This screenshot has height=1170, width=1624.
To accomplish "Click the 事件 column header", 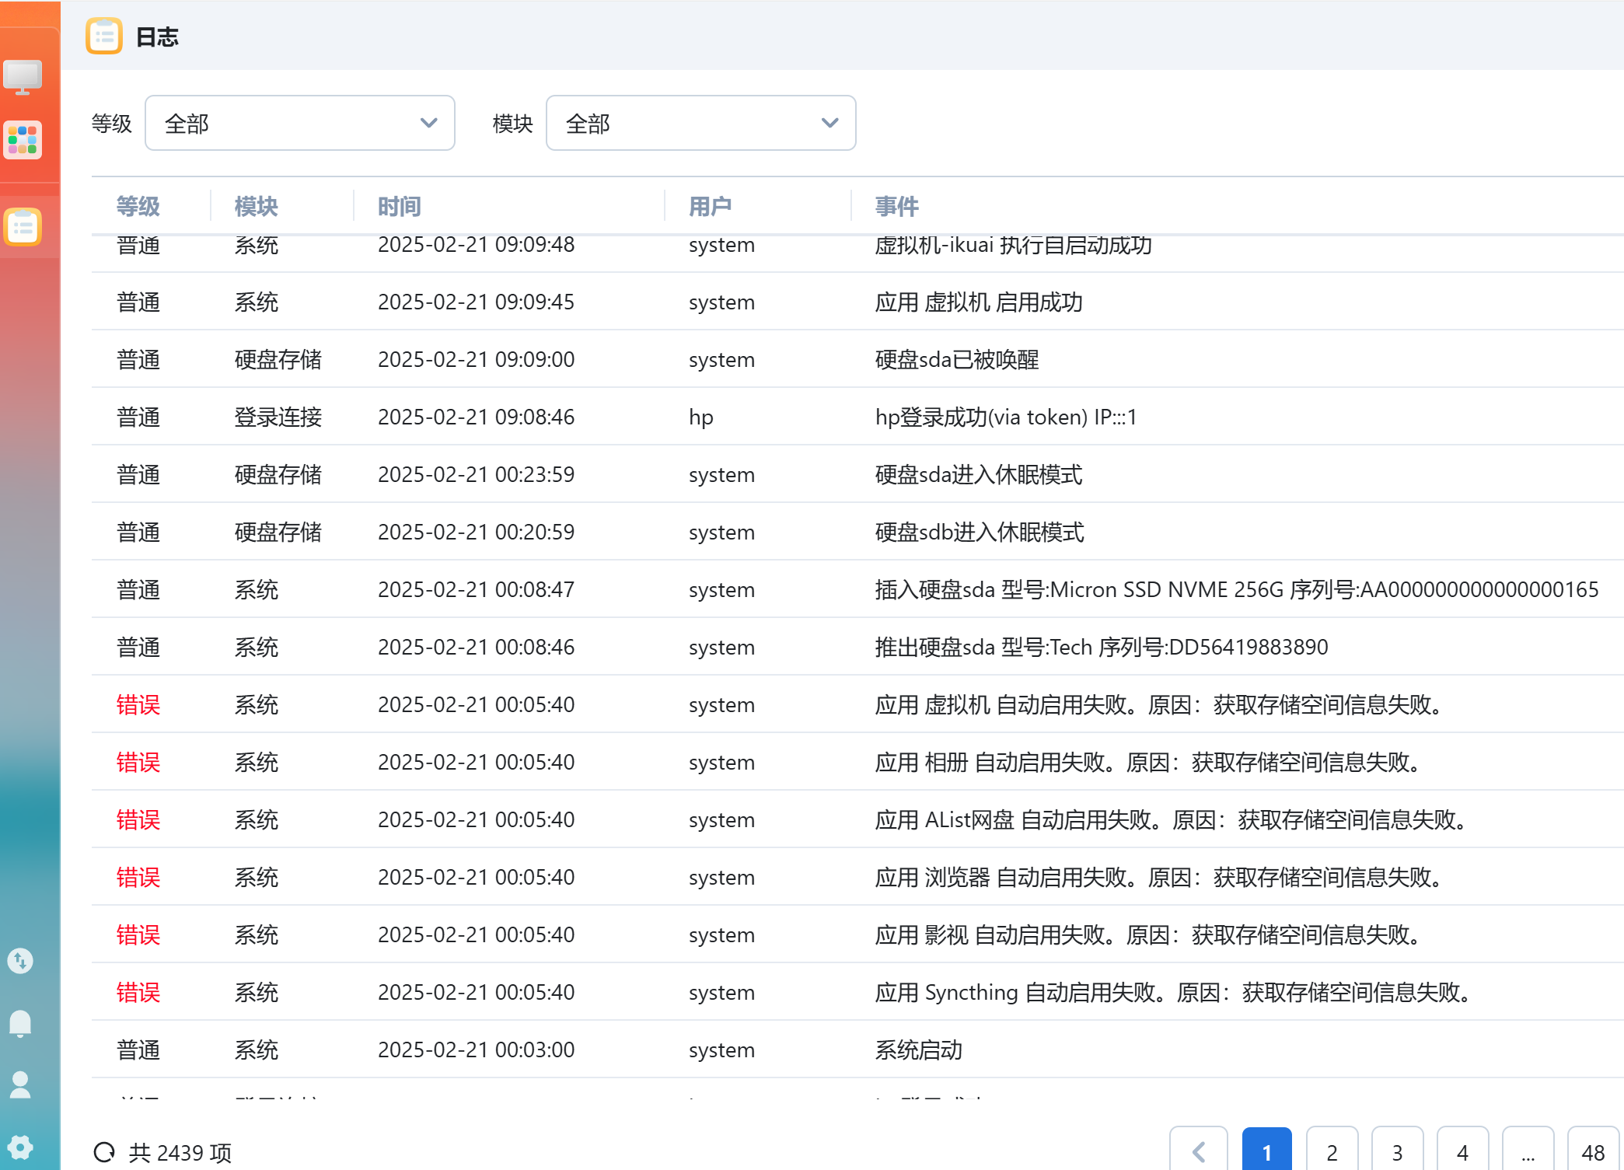I will point(896,206).
